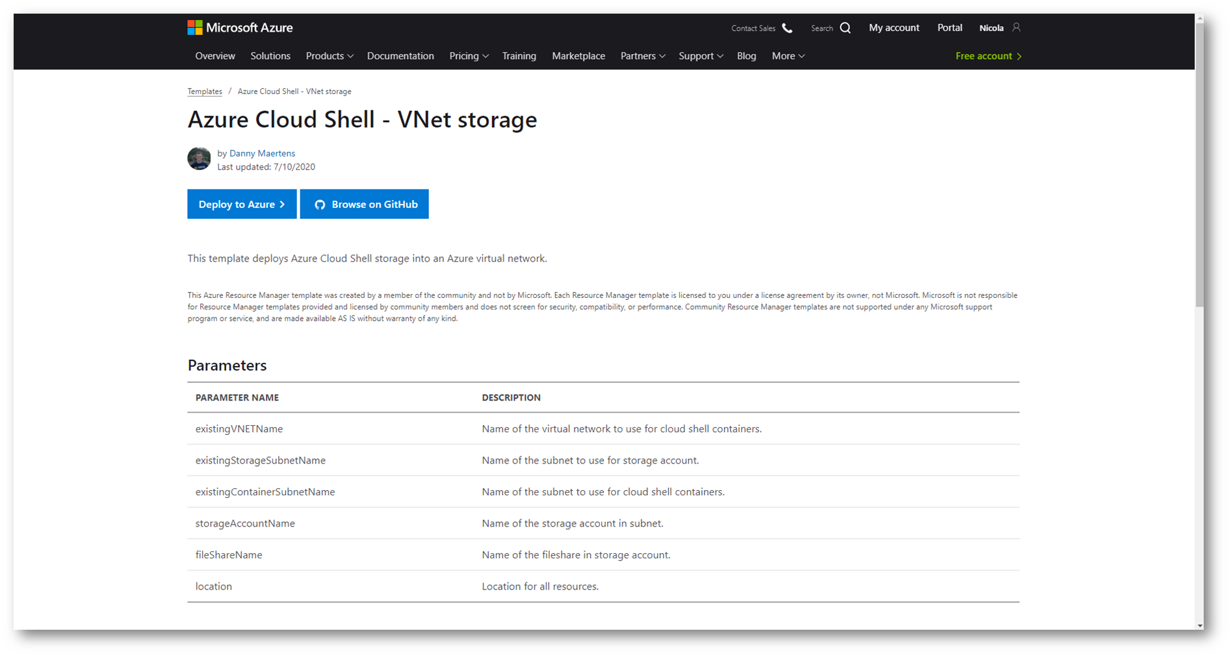Click the scrollbar down arrow
Image resolution: width=1231 pixels, height=657 pixels.
[x=1199, y=626]
